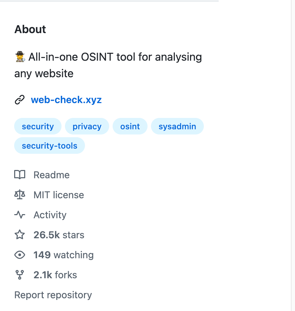Open the 2.1k forks list

point(55,275)
